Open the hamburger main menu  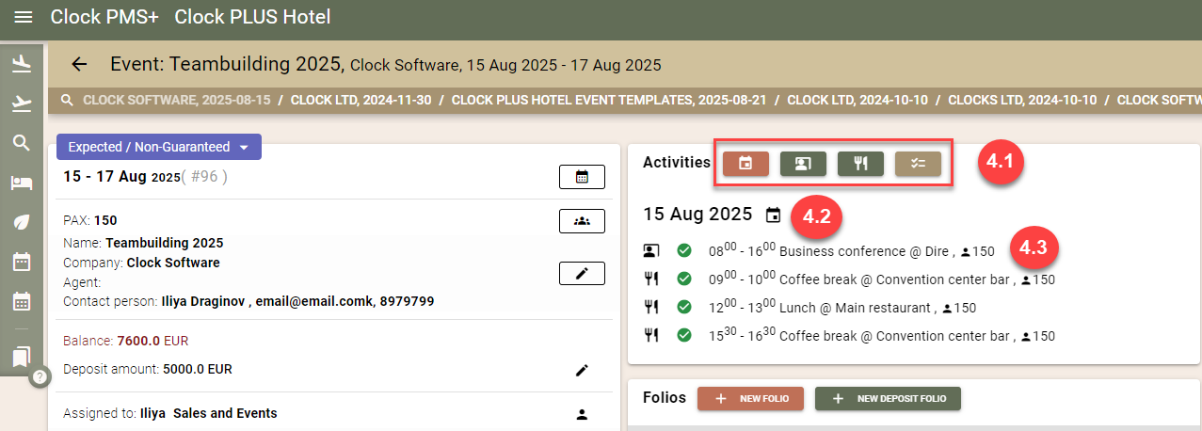click(24, 17)
